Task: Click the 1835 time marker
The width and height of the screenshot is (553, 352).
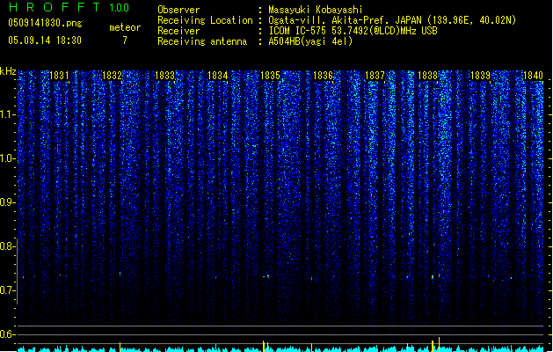Action: click(270, 76)
